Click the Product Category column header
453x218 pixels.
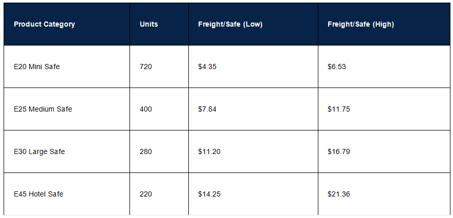67,24
